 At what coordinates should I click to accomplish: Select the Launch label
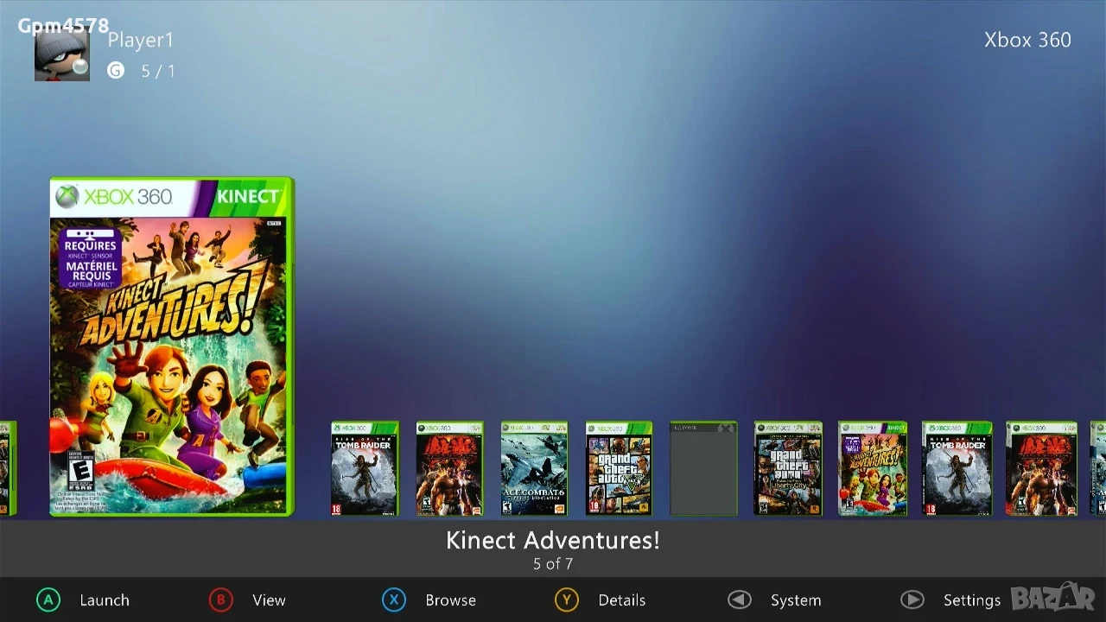105,600
